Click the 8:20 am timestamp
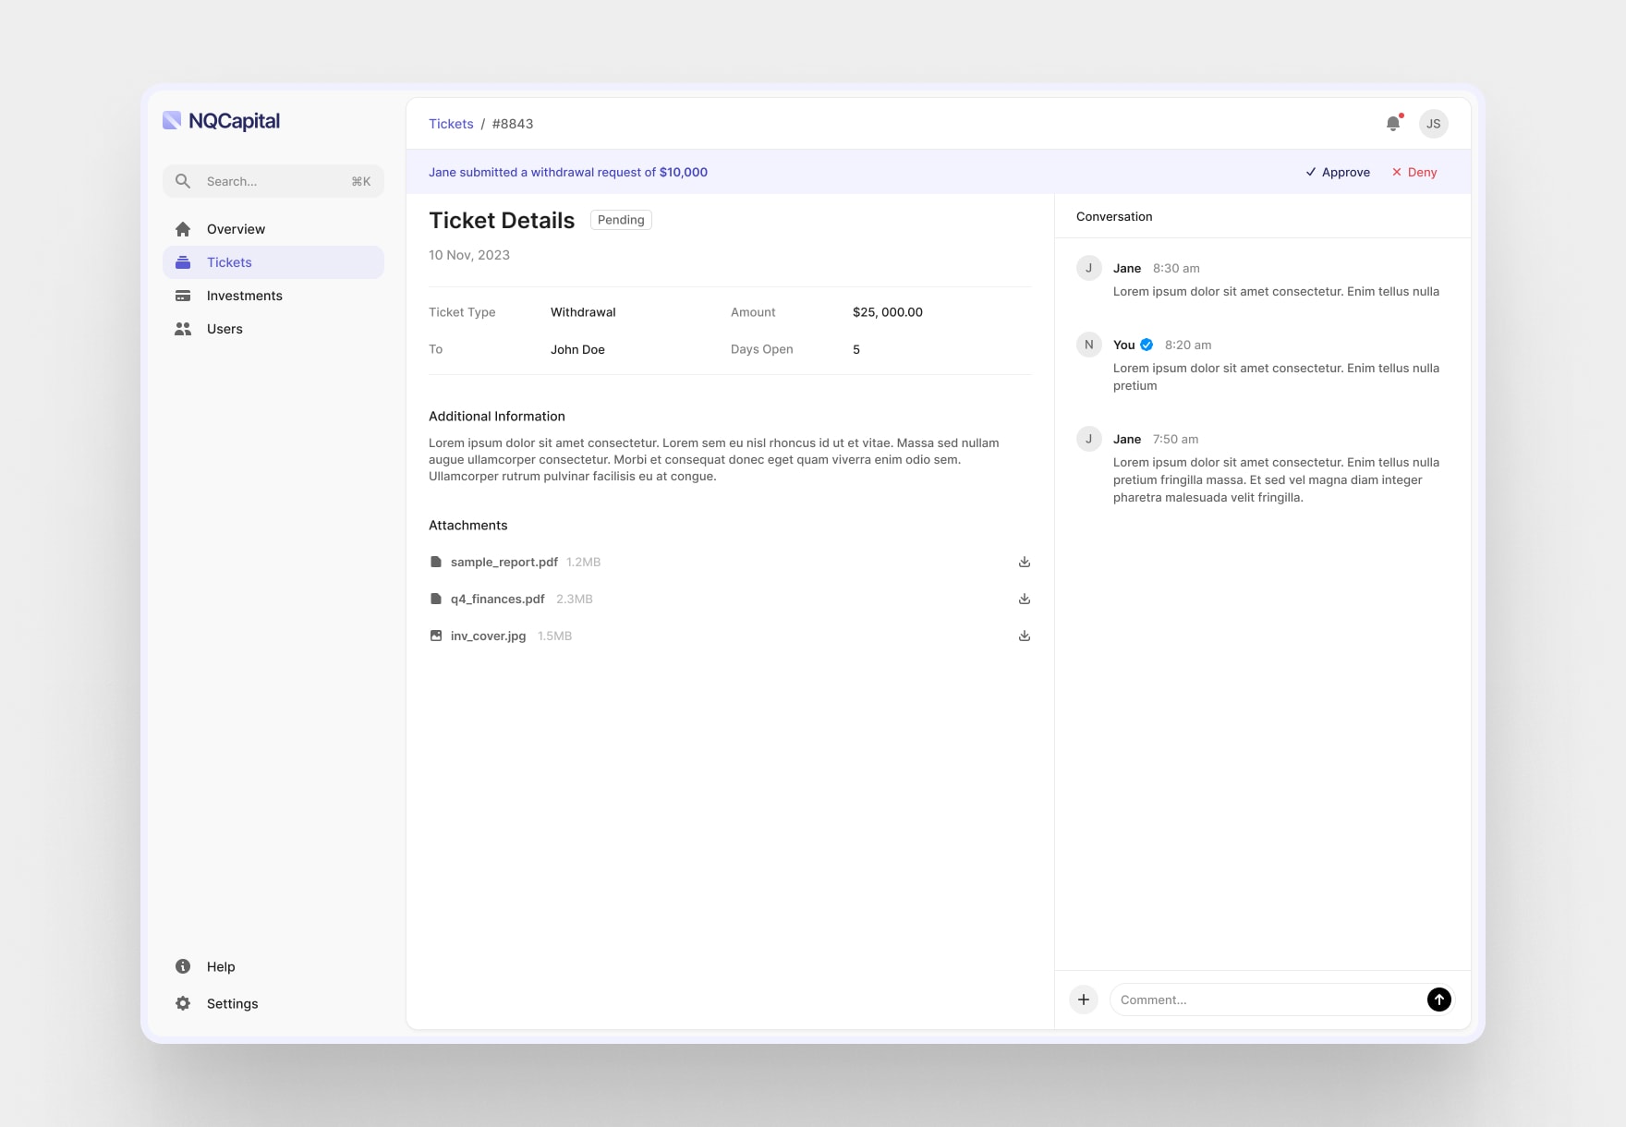1626x1127 pixels. (1188, 345)
